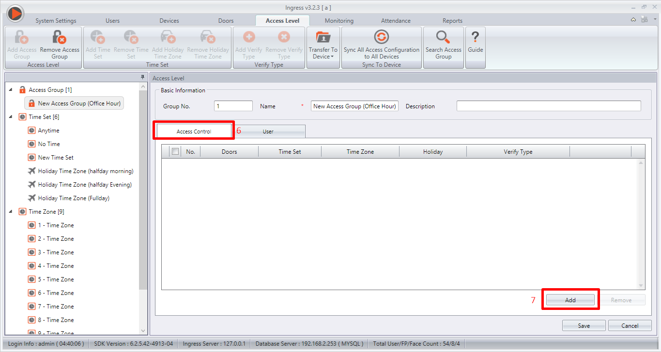Click the pin icon on the tree panel
This screenshot has width=661, height=352.
[142, 77]
